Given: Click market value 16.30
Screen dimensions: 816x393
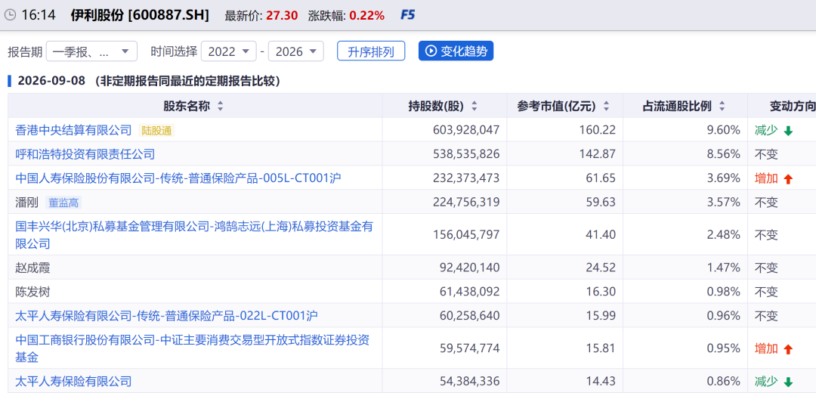Looking at the screenshot, I should click(602, 292).
